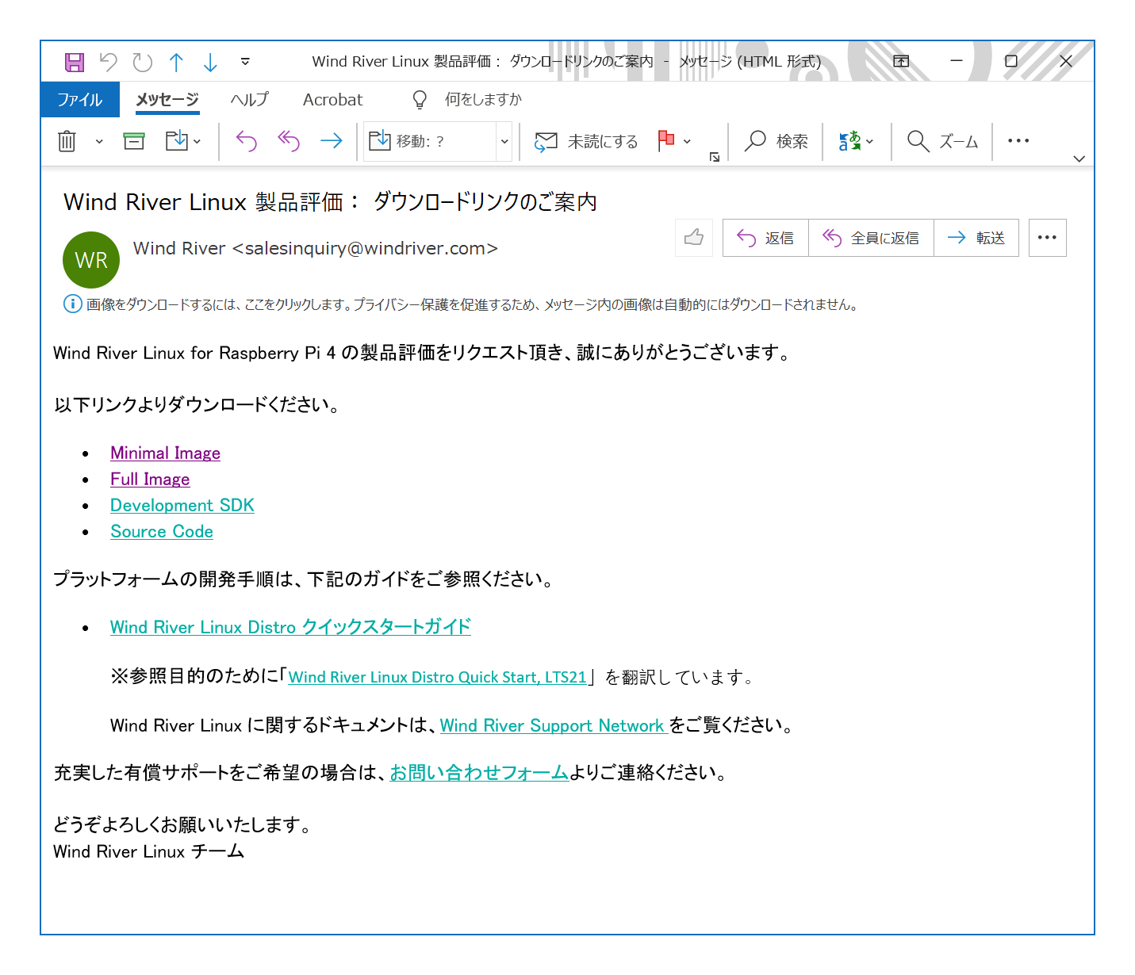Click the message subject heading

[330, 202]
